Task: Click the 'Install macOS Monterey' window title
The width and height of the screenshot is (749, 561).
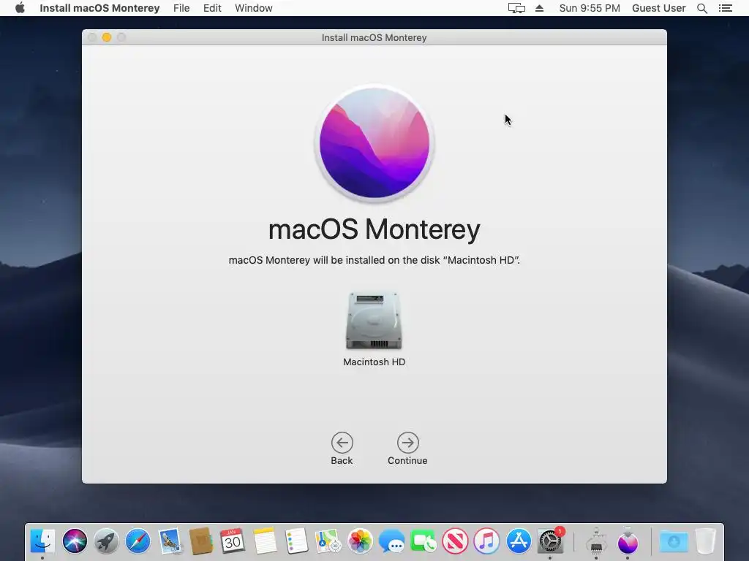Action: coord(374,38)
